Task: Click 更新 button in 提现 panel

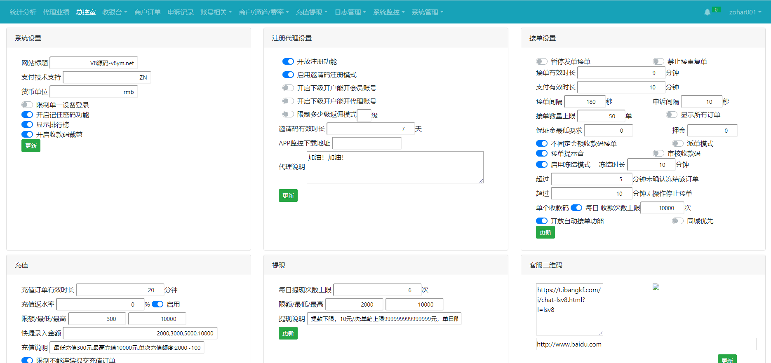Action: click(288, 333)
